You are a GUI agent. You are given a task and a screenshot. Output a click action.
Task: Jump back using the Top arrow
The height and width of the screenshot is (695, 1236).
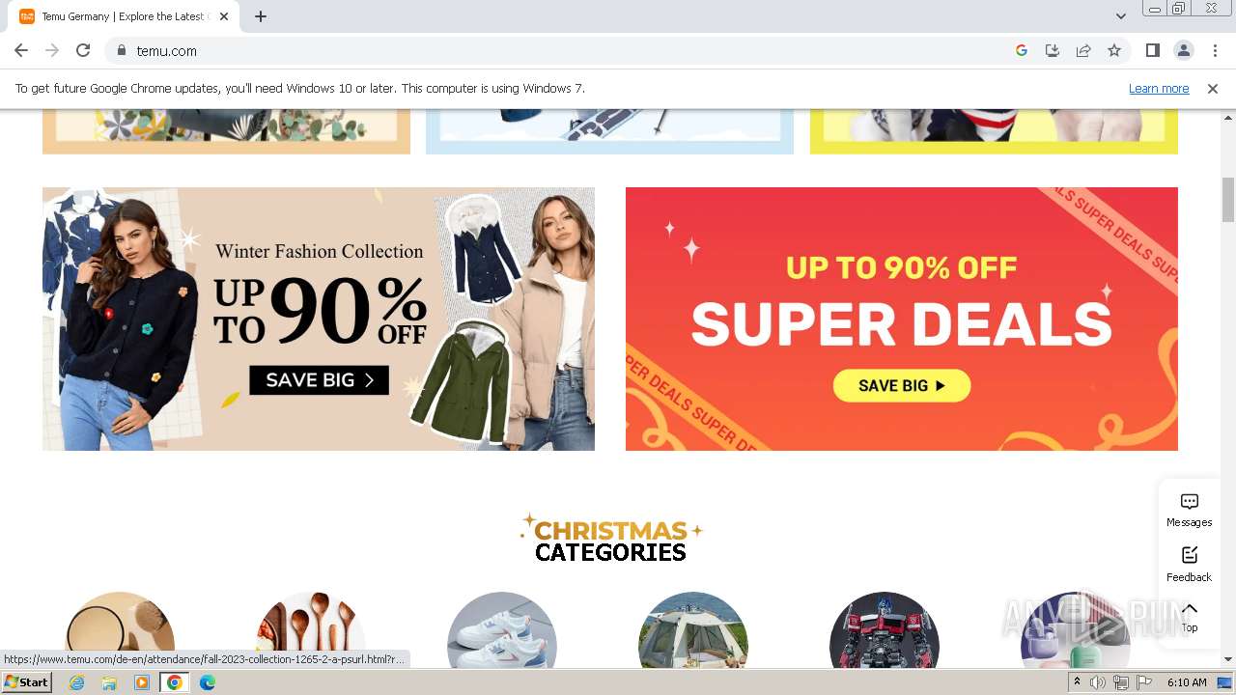tap(1189, 617)
